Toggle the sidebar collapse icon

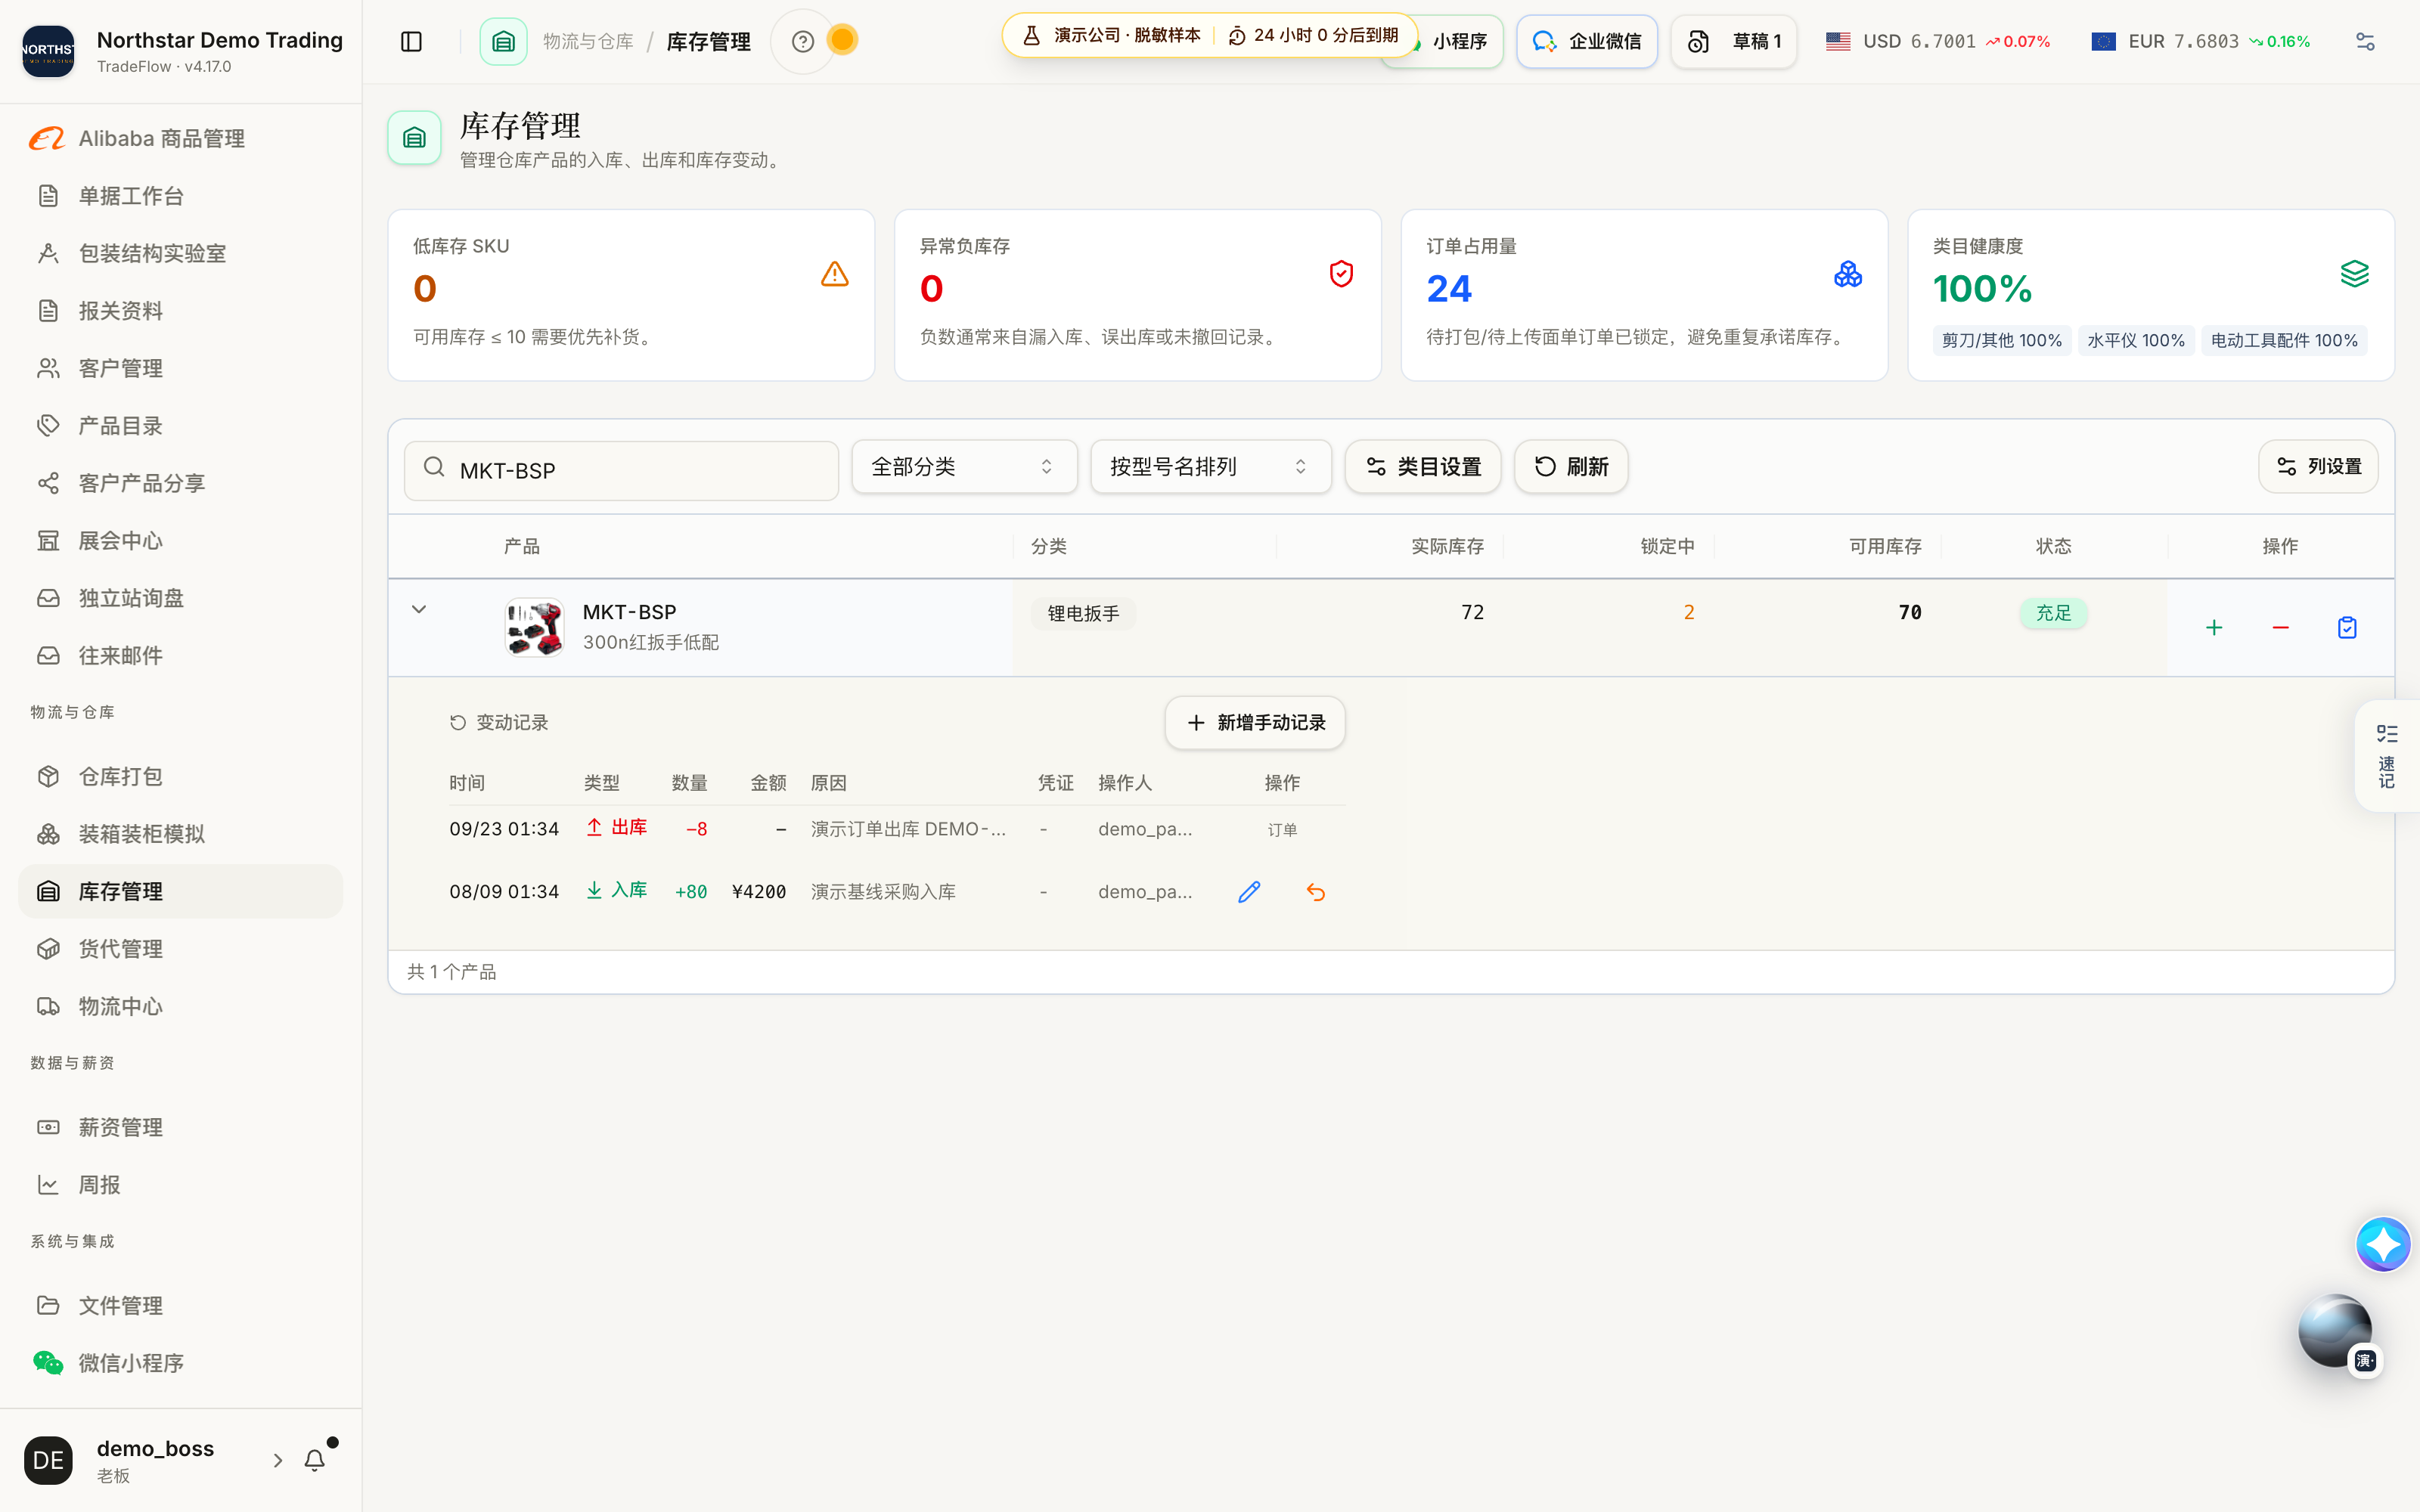coord(411,41)
